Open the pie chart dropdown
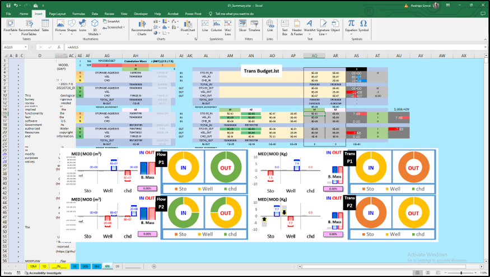This screenshot has height=277, width=490. pos(157,33)
